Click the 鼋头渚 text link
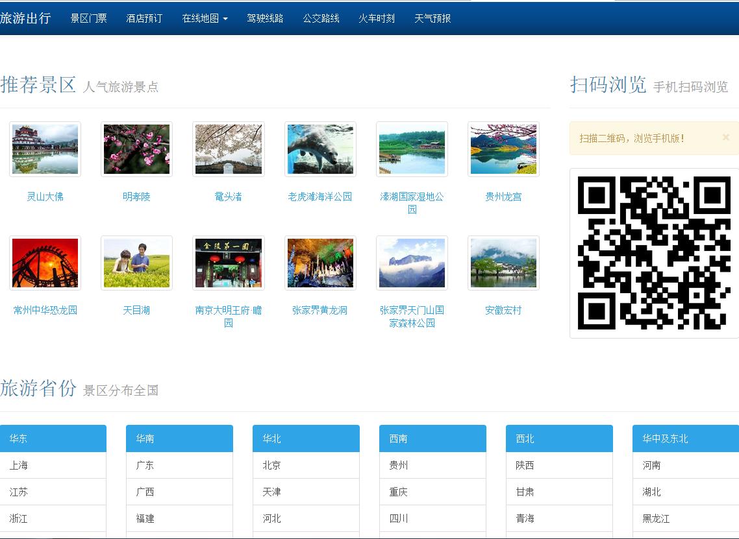The height and width of the screenshot is (539, 739). click(229, 197)
